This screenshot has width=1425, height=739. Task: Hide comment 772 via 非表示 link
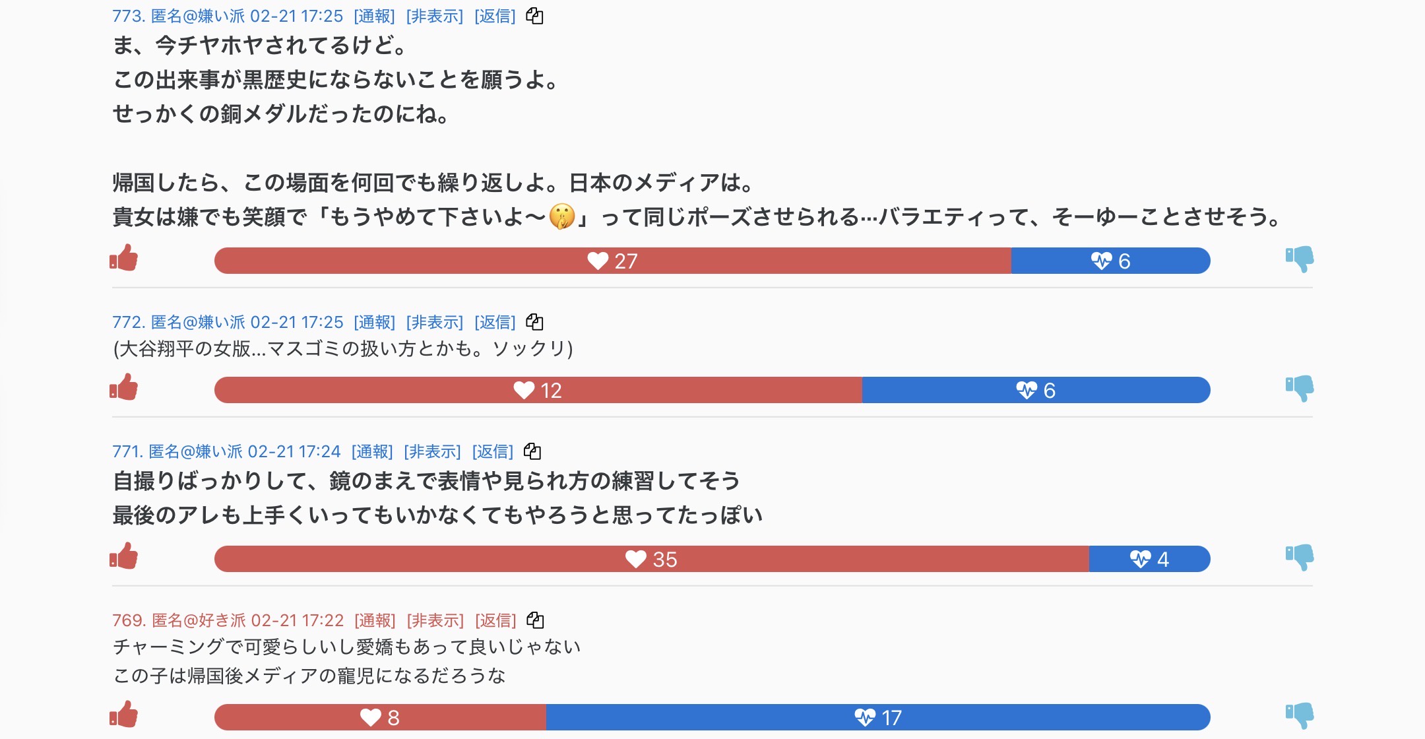coord(435,322)
